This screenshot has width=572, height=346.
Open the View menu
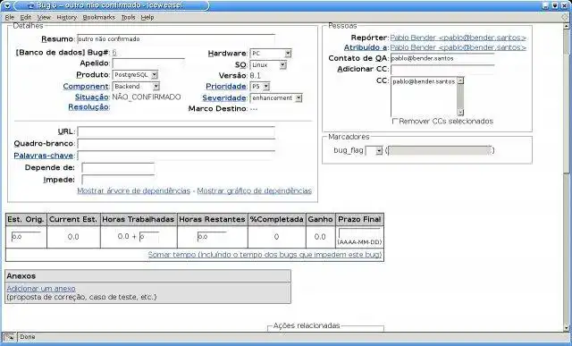coord(44,17)
